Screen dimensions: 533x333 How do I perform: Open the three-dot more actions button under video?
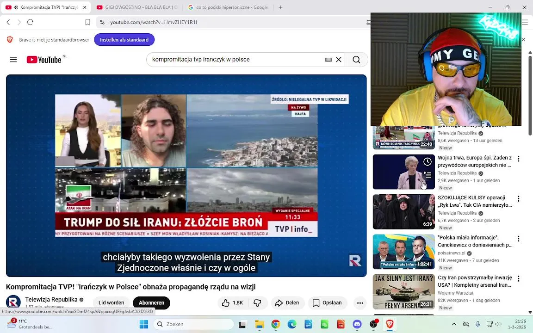click(360, 303)
